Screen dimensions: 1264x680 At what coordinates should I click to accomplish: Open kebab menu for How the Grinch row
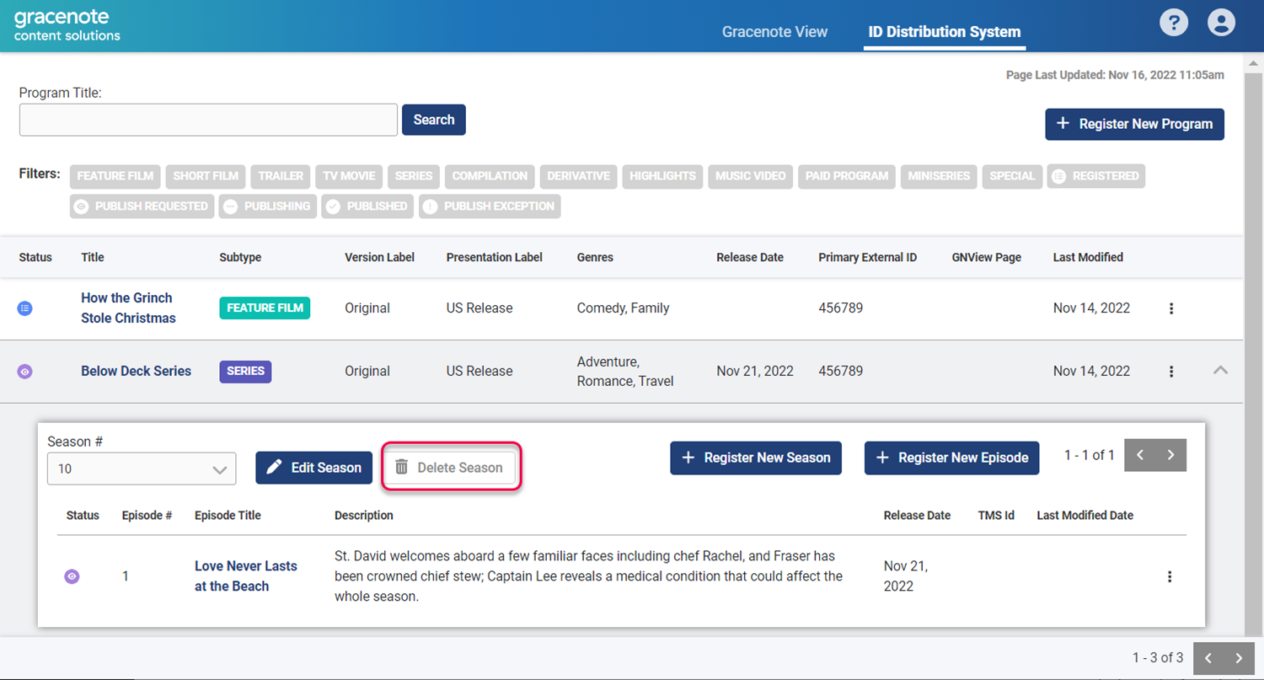pos(1170,308)
